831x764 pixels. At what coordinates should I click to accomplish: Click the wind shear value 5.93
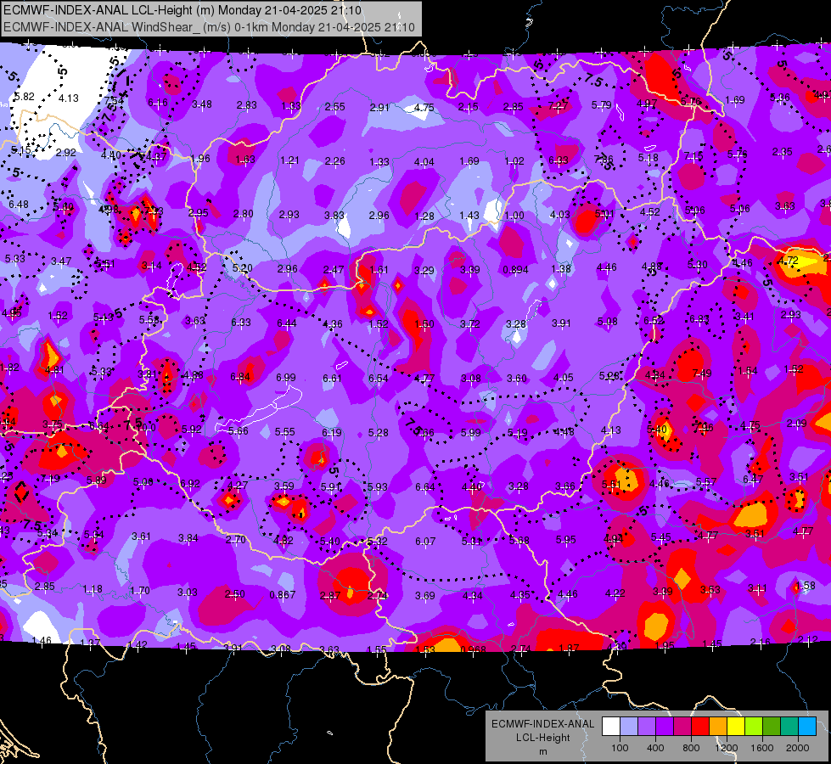pos(378,486)
